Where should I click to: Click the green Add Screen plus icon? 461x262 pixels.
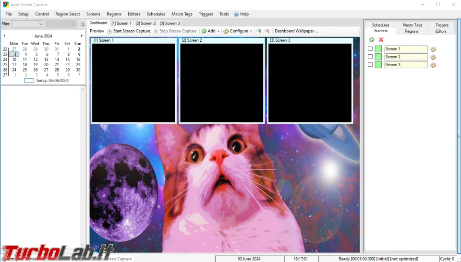click(x=372, y=40)
